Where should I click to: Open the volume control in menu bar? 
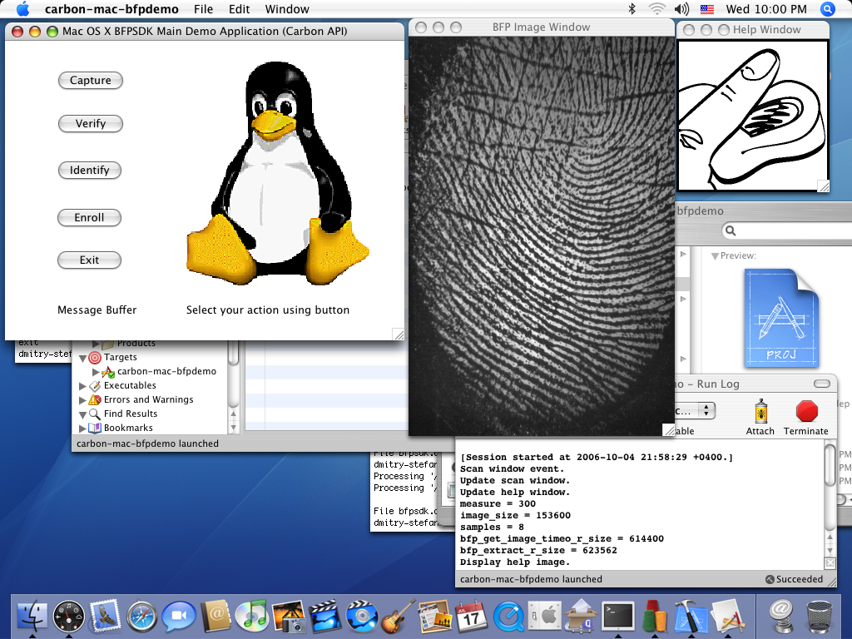(682, 9)
